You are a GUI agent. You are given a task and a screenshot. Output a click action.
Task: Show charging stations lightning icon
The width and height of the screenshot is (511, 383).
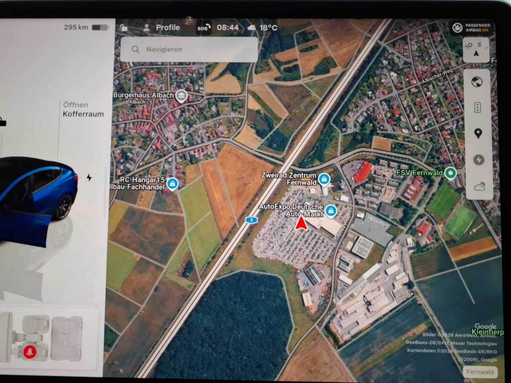(478, 160)
